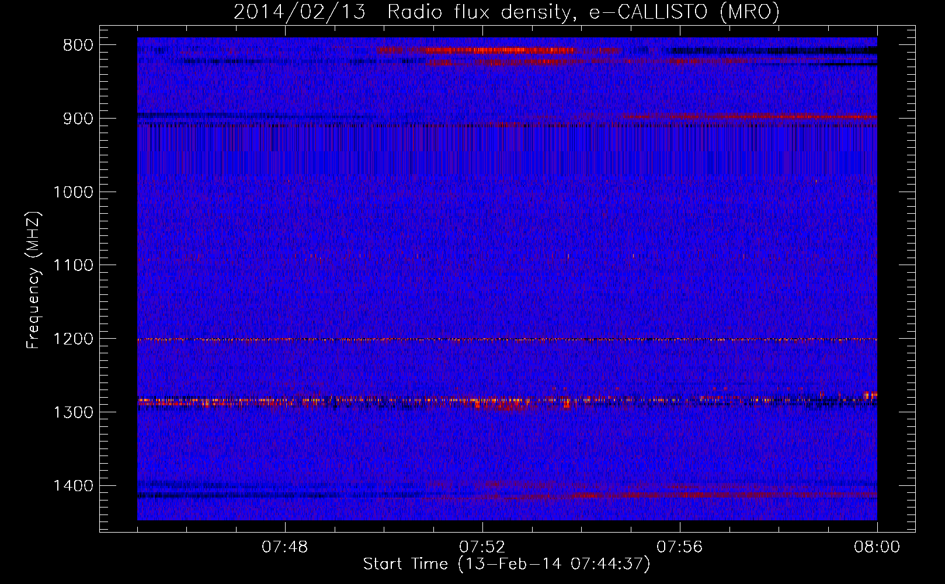Select the 1000 frequency axis label

coord(73,192)
